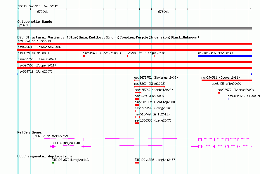Open the nsv590561 (Cooper2011) label
260x174 pixels.
(221, 78)
